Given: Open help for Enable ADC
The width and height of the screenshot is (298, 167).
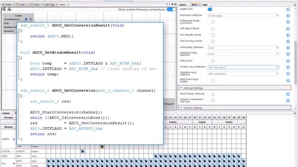Looking at the screenshot, I should point(288,9).
